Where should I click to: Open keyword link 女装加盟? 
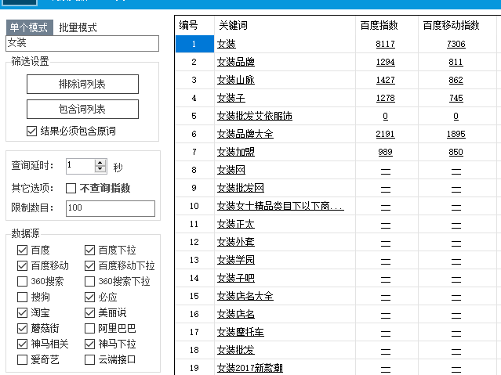(x=236, y=152)
